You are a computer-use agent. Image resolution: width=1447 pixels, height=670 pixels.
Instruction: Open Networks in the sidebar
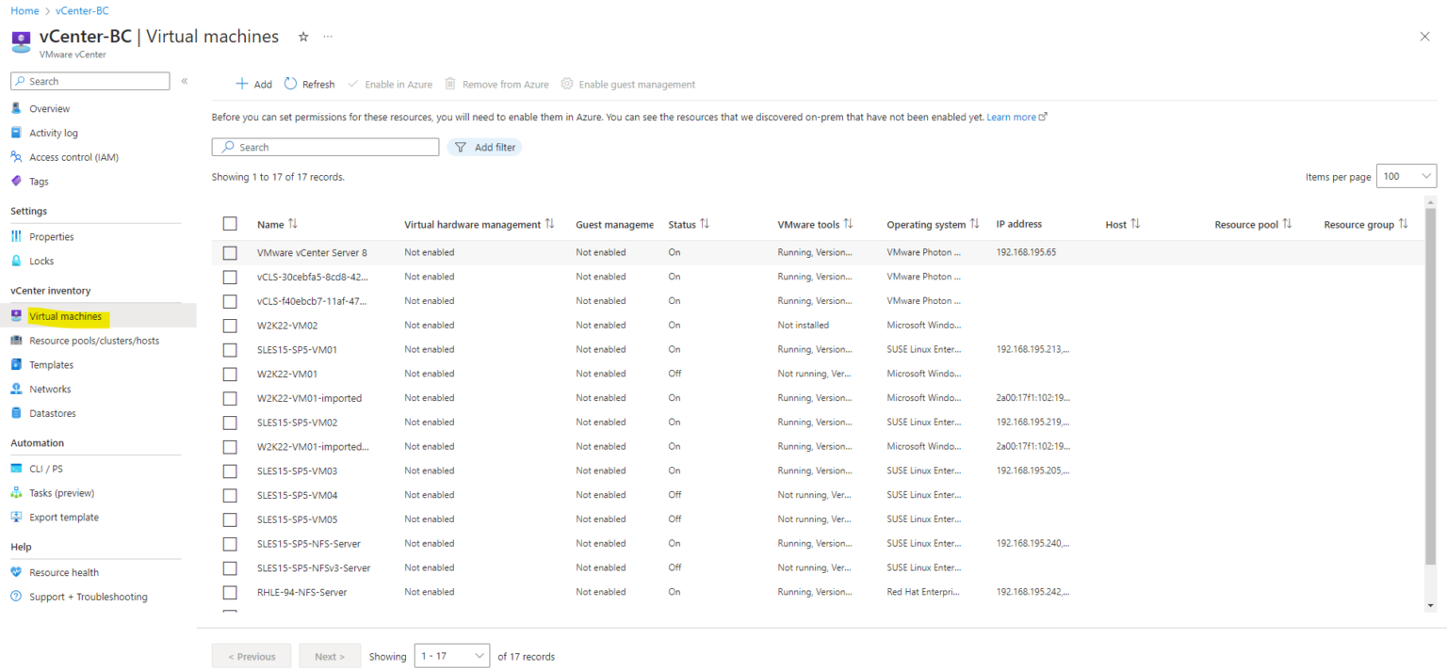click(50, 389)
